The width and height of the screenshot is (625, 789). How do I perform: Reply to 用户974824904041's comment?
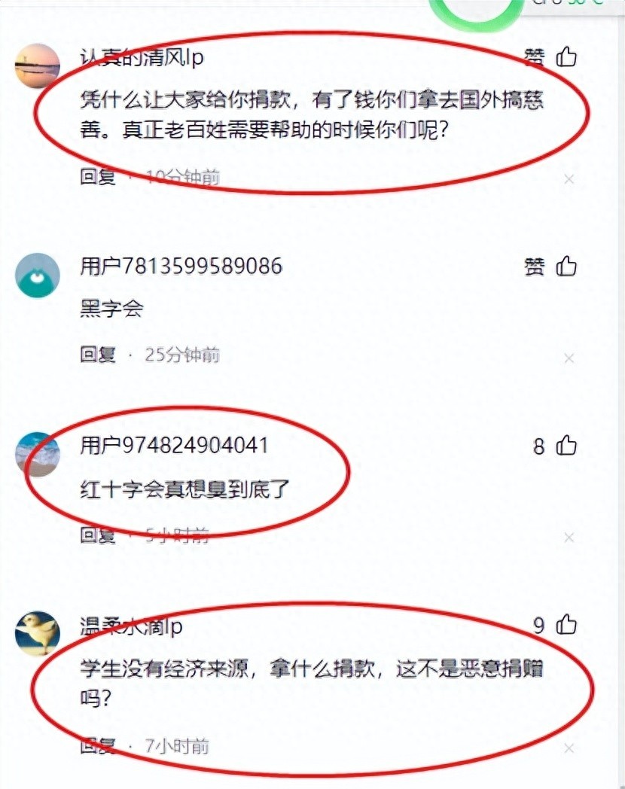98,535
